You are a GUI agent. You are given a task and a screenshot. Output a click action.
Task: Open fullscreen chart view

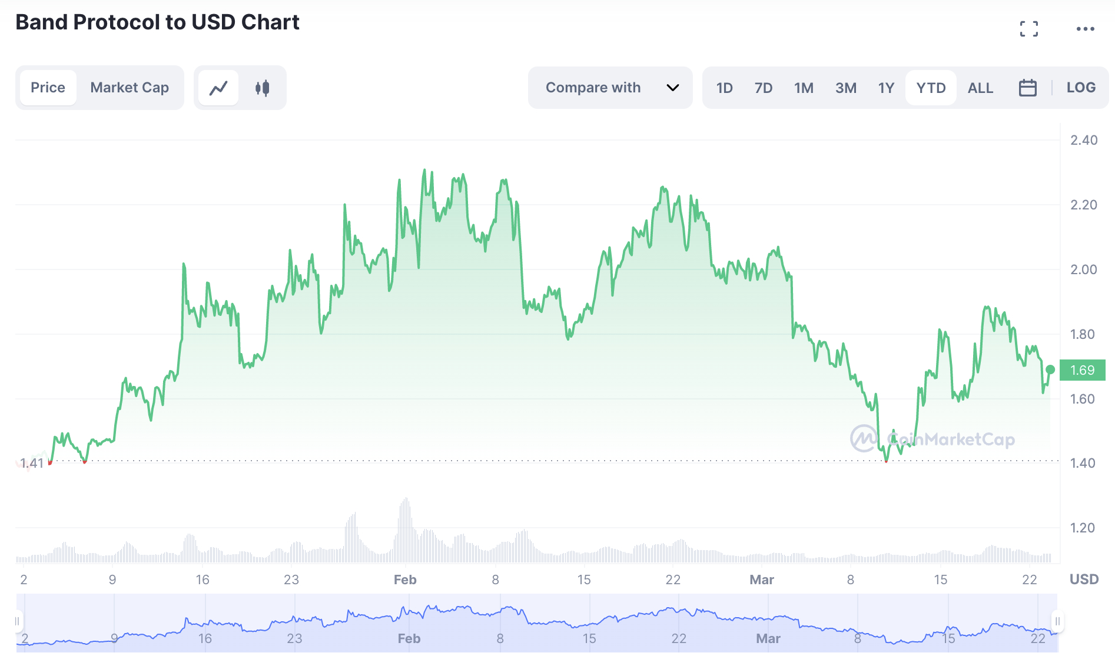click(1028, 29)
